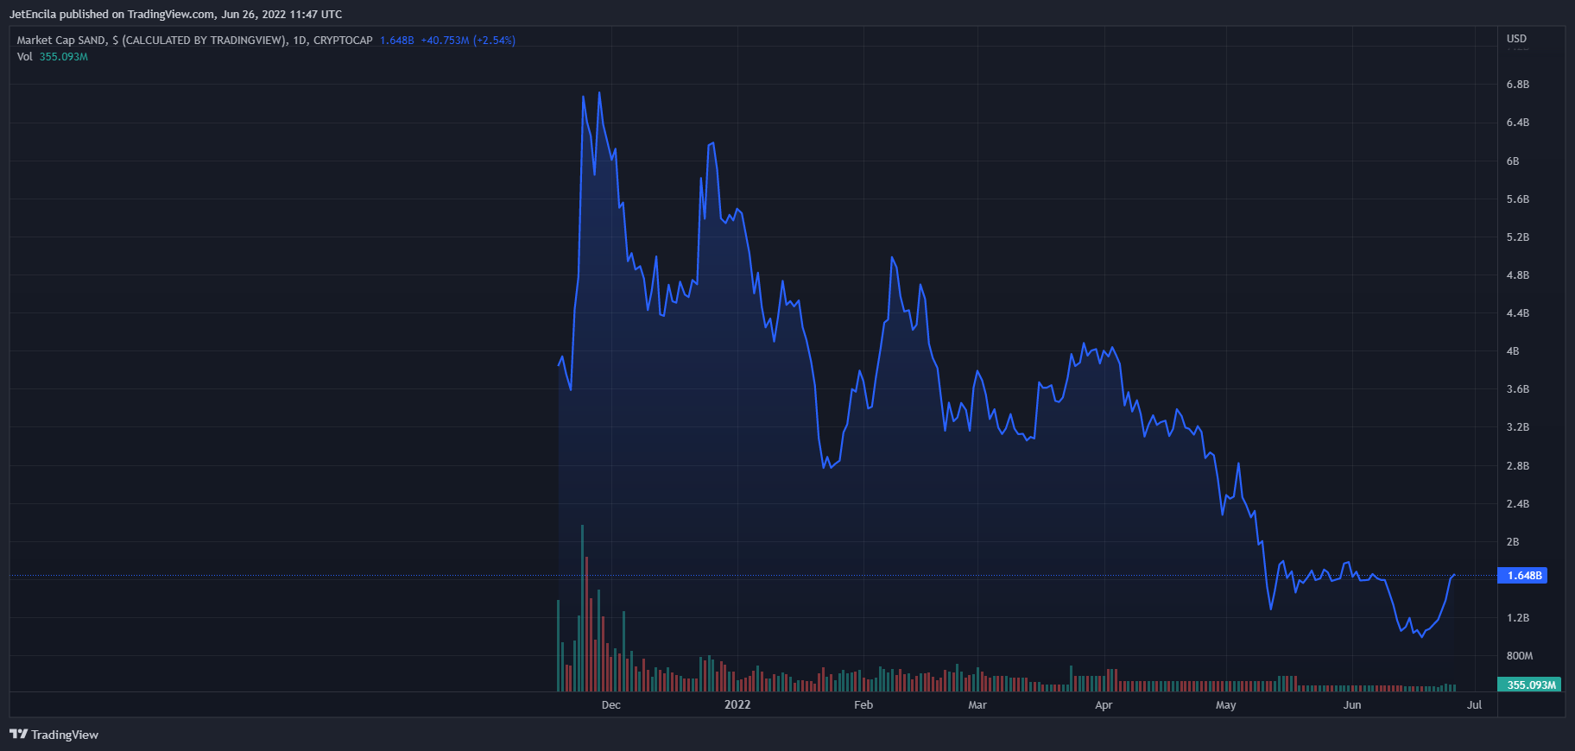This screenshot has height=751, width=1575.
Task: Click the Vol indicator label
Action: [x=24, y=57]
